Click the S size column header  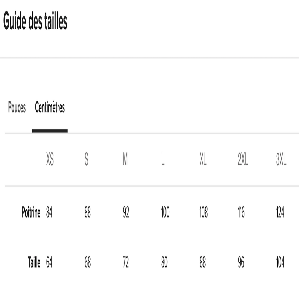coord(86,159)
